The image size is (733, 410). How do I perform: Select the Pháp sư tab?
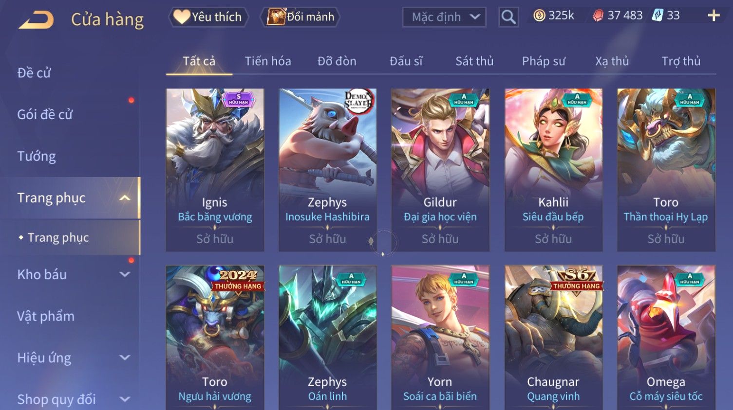pyautogui.click(x=544, y=61)
